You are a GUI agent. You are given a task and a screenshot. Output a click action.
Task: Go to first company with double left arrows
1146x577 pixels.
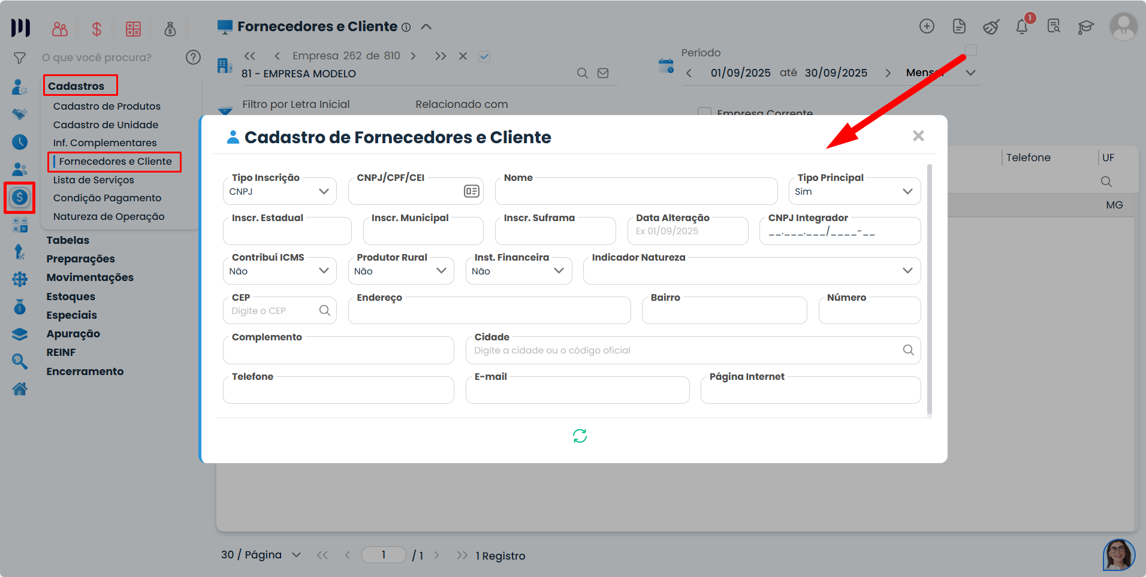[250, 56]
